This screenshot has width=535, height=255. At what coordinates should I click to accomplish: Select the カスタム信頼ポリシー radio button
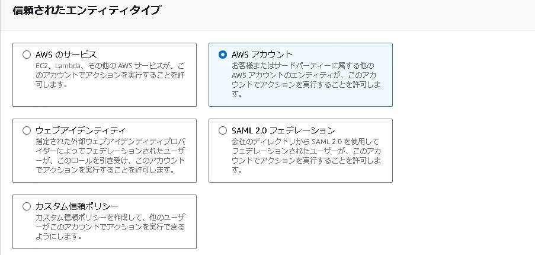[x=26, y=206]
